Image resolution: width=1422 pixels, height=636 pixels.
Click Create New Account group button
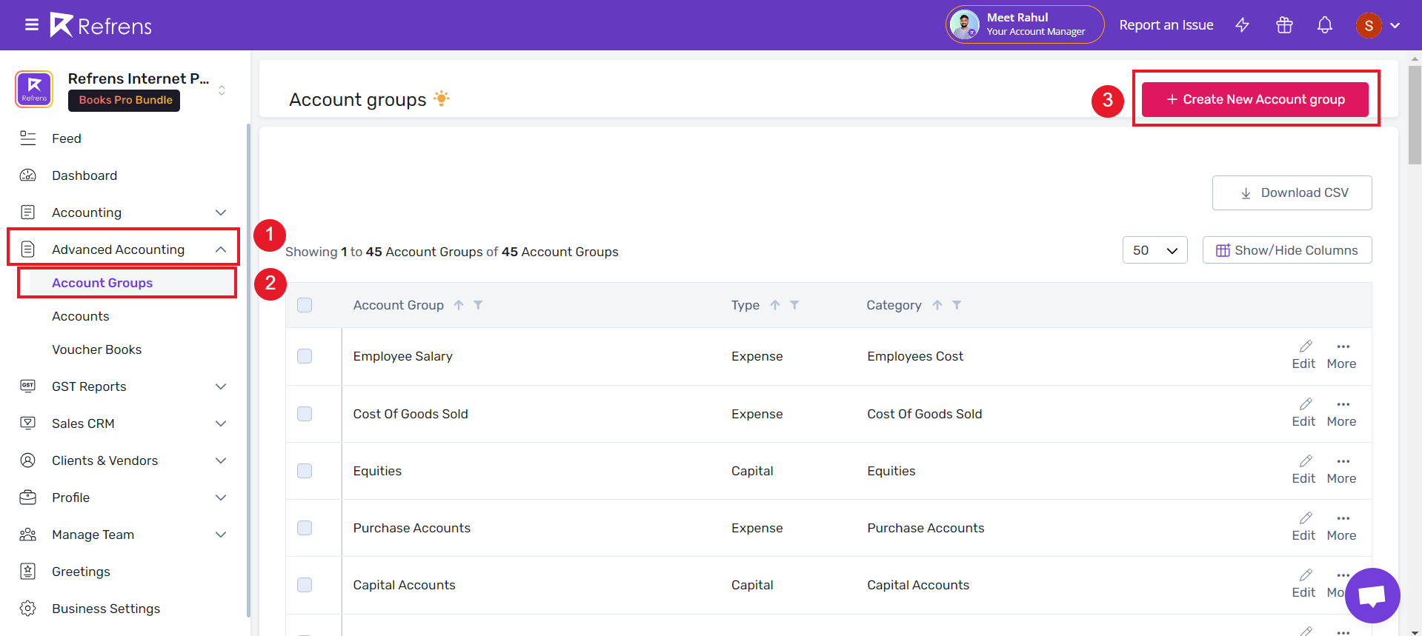point(1255,99)
